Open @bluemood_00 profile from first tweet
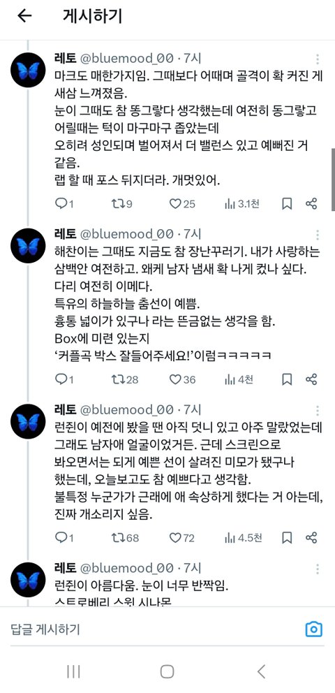The image size is (335, 693). (126, 59)
